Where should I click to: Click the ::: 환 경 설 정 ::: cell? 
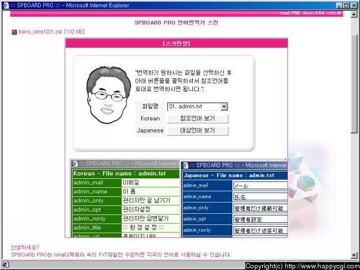(150, 227)
